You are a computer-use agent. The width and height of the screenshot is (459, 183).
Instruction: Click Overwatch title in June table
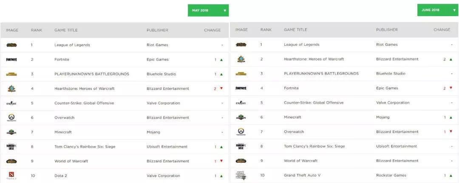pos(294,132)
